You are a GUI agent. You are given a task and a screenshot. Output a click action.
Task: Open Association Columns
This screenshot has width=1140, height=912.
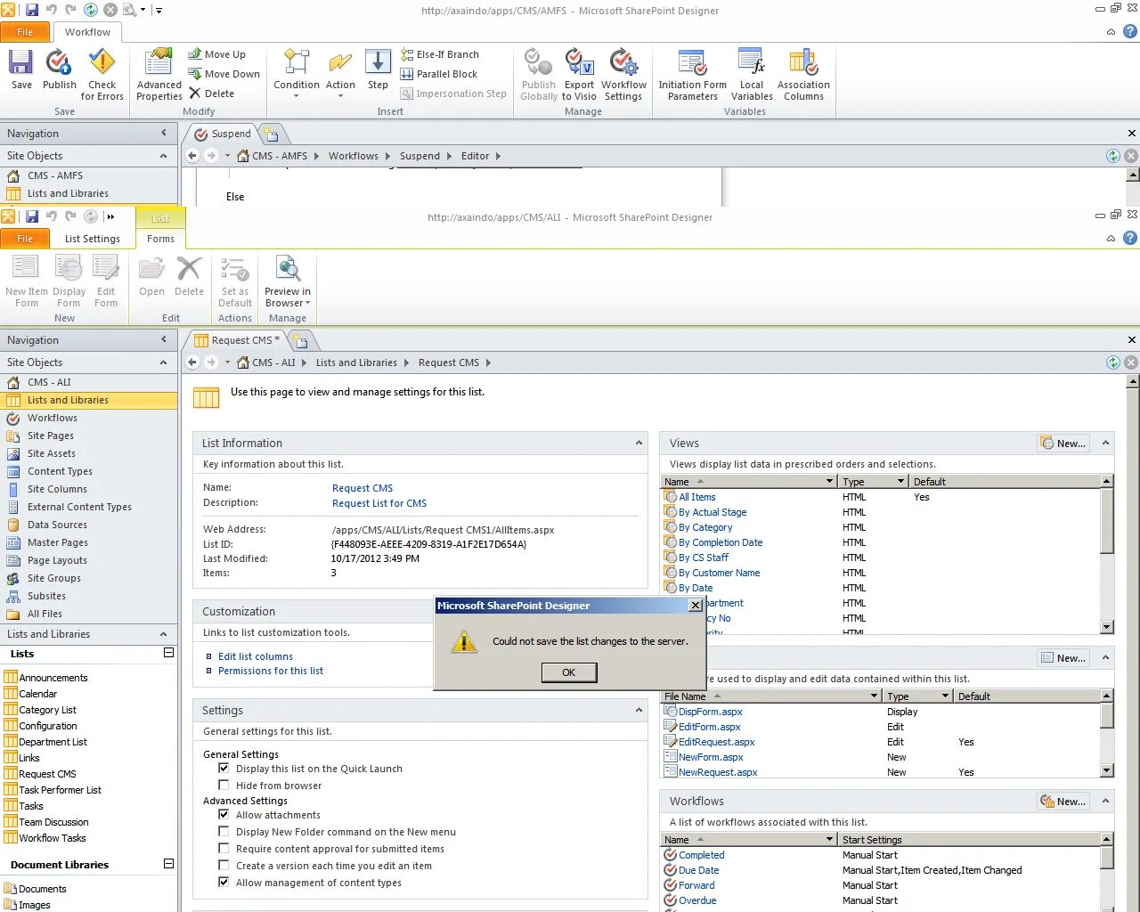(803, 75)
